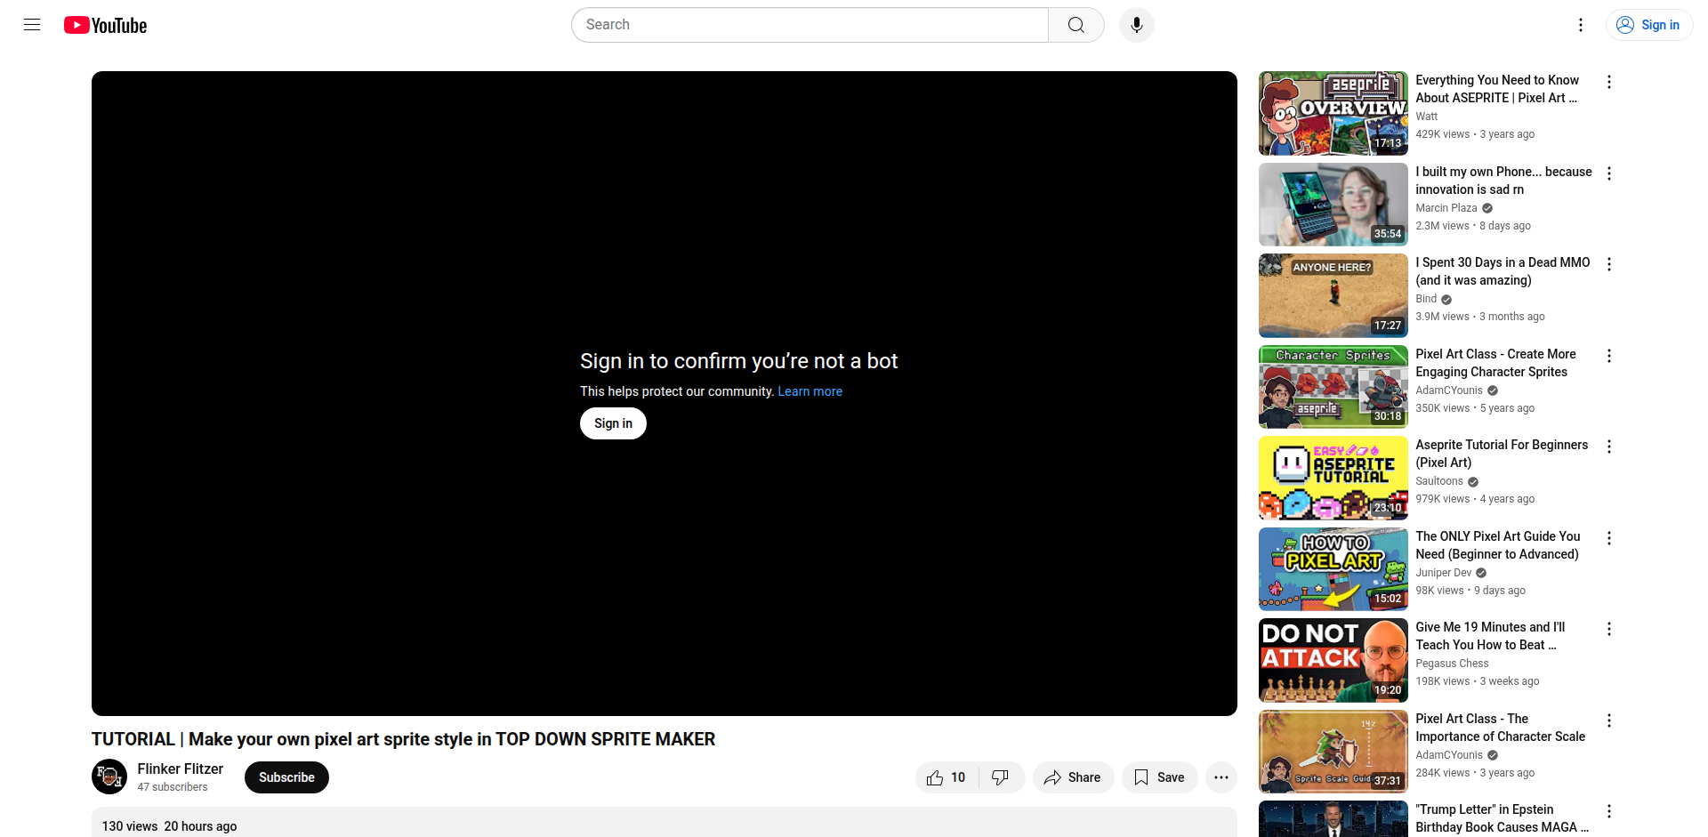Open title I built my own Phone
The image size is (1708, 837).
tap(1503, 181)
